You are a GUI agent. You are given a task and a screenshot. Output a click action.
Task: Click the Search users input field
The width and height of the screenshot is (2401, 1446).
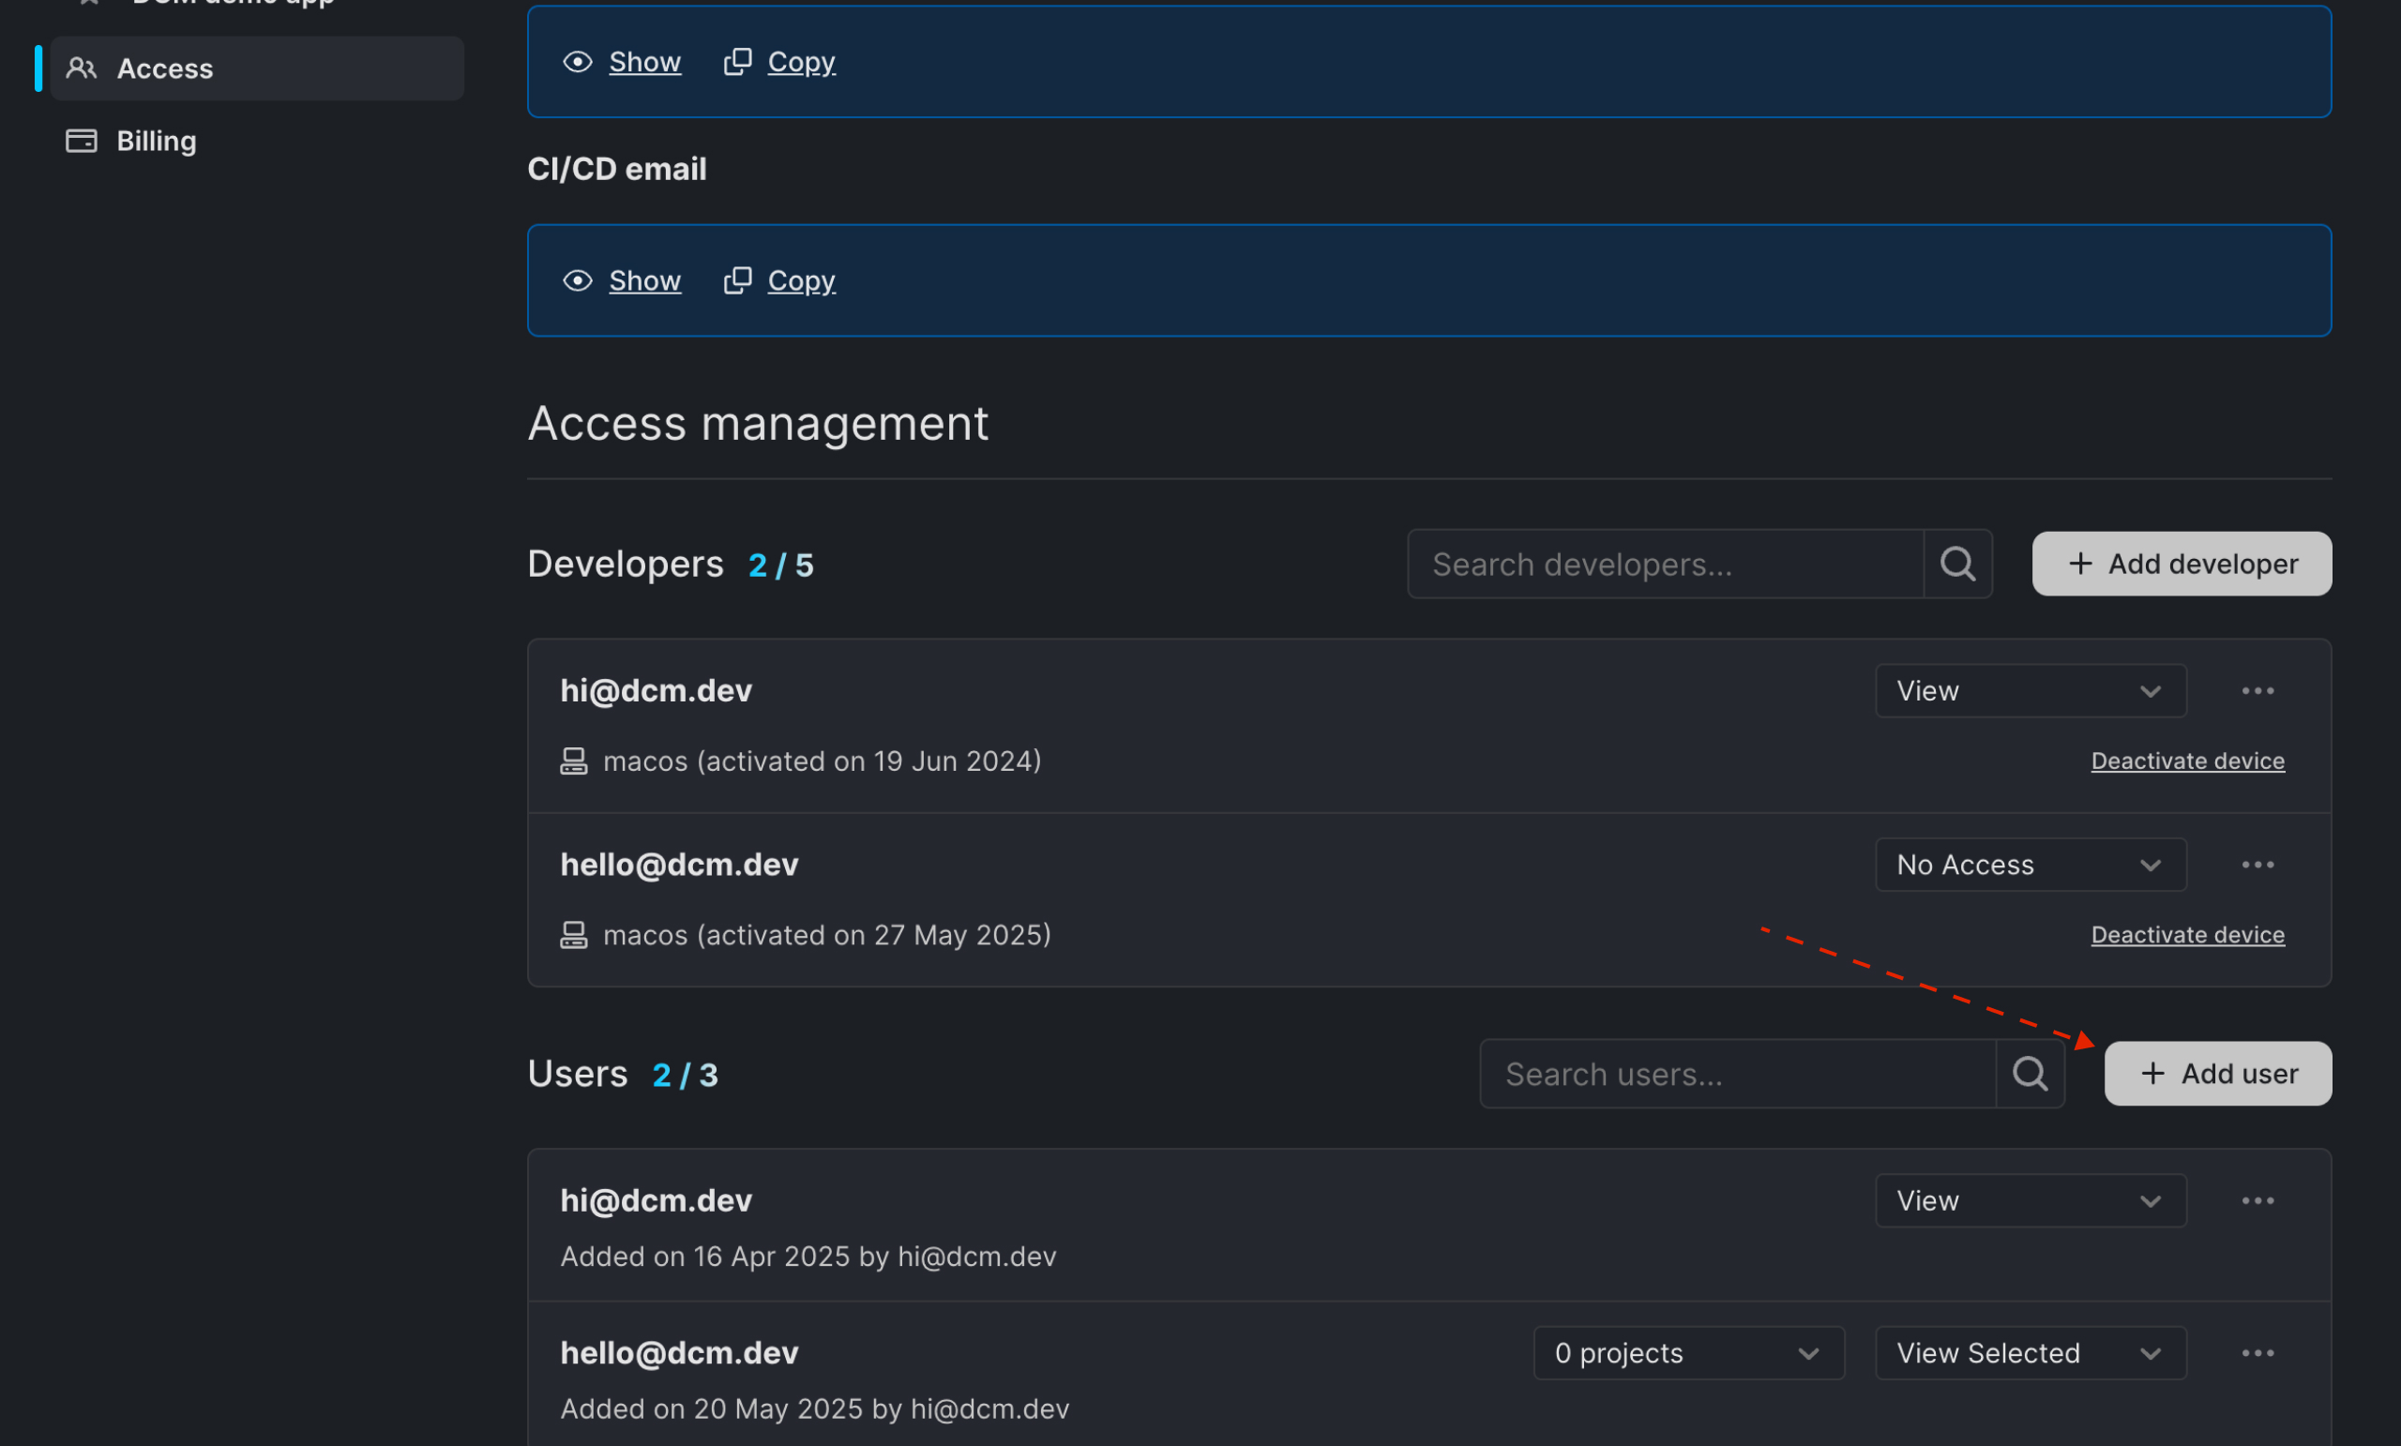[1734, 1073]
